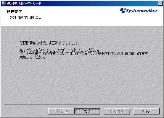Click the wizard icon in the title bar
This screenshot has height=118, width=164.
(4, 4)
